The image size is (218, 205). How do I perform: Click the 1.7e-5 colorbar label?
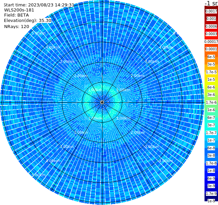211,72
